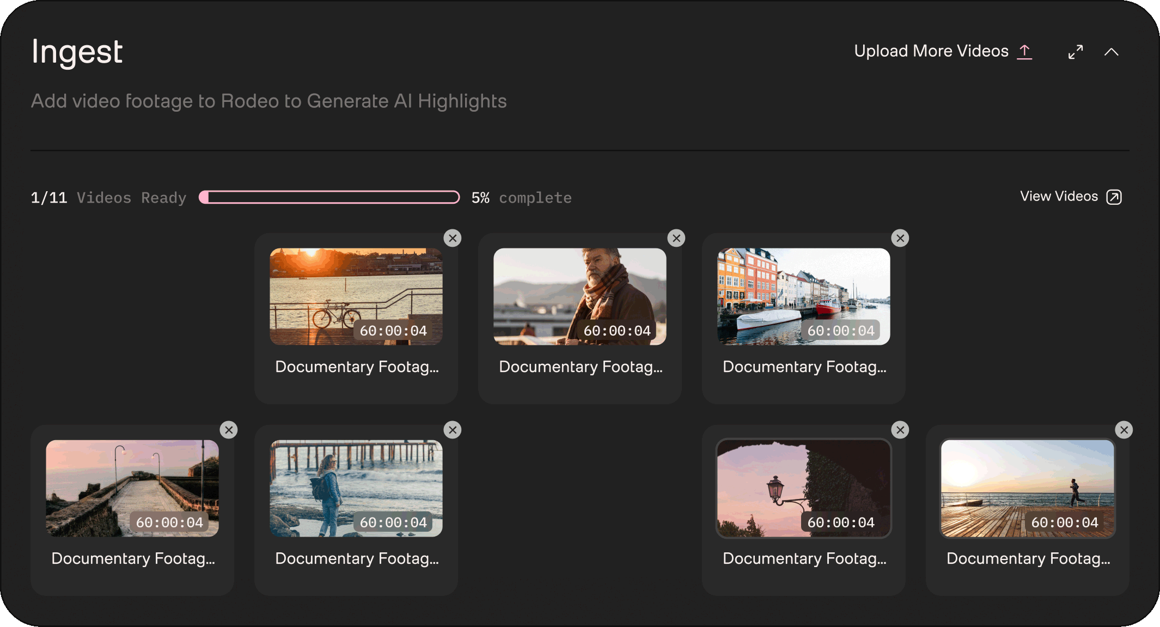Remove the sunset bicycle video card
This screenshot has width=1160, height=627.
(x=453, y=238)
